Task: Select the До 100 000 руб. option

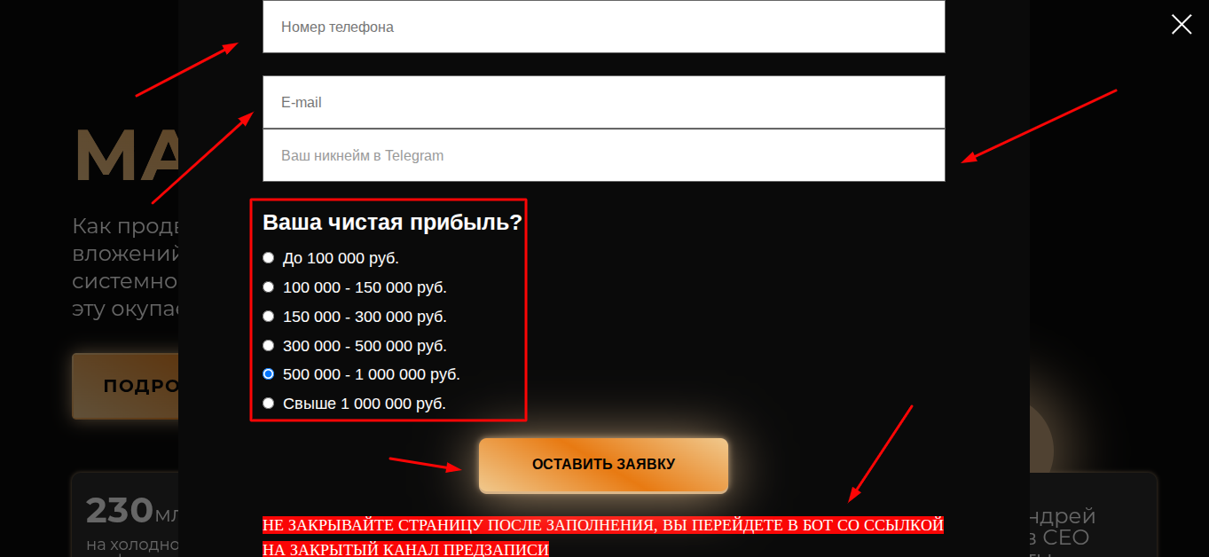Action: tap(269, 258)
